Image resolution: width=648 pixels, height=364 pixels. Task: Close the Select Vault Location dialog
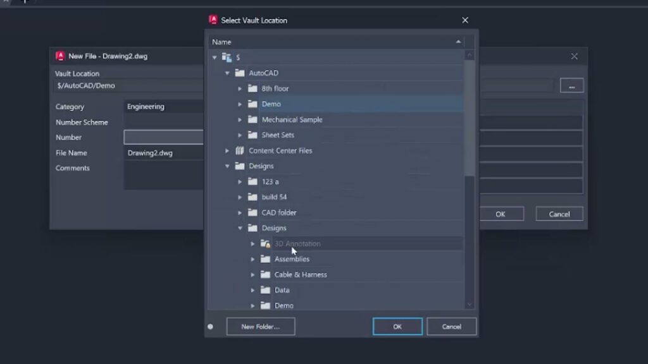tap(465, 20)
